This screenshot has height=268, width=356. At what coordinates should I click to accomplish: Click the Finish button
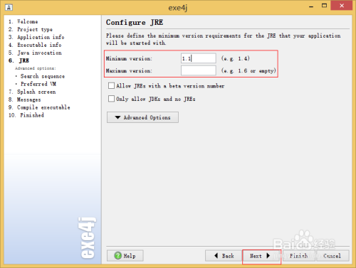point(298,256)
